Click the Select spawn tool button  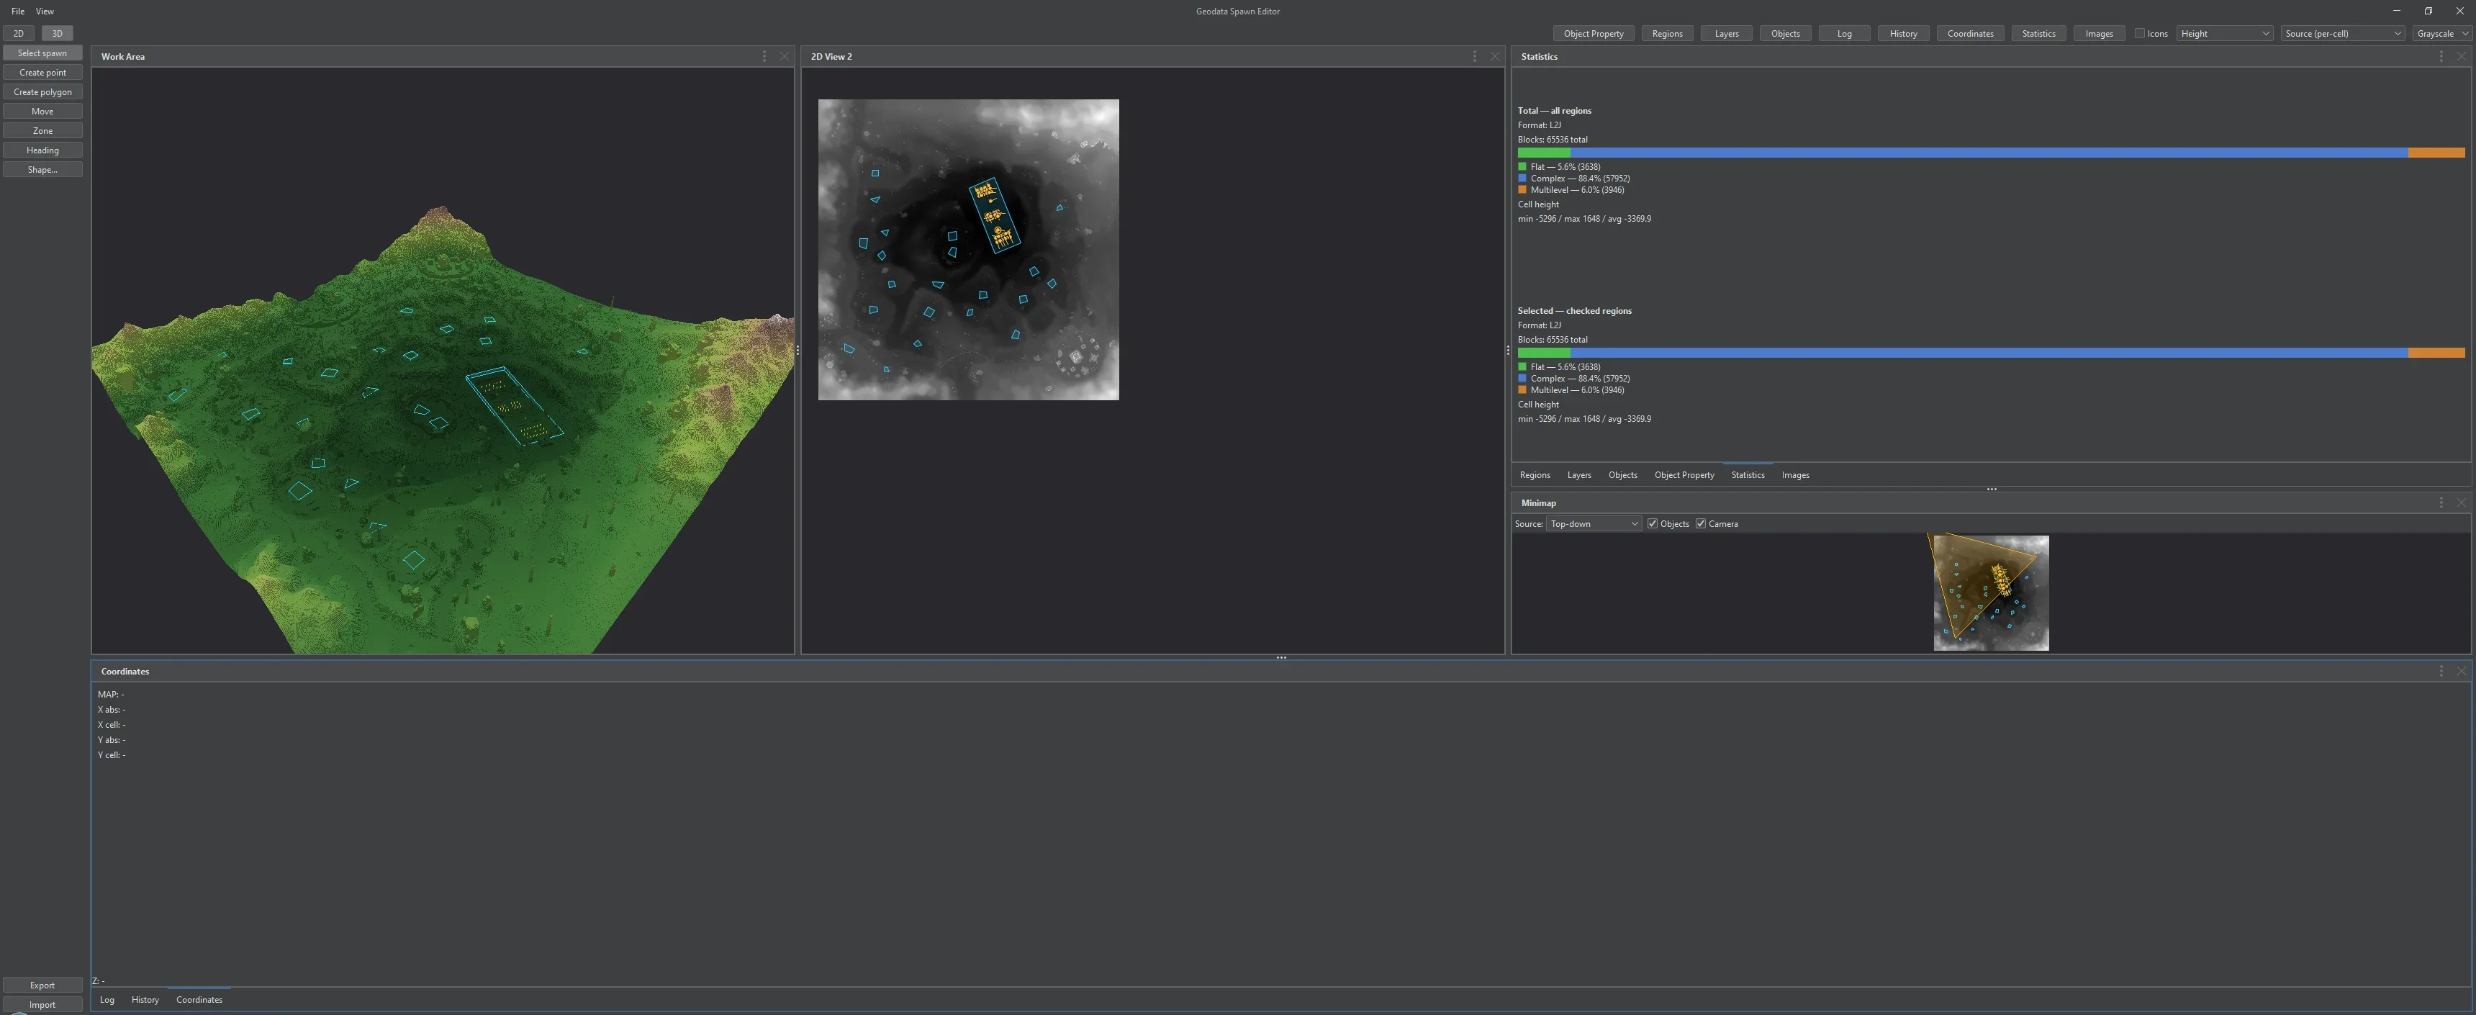(42, 53)
